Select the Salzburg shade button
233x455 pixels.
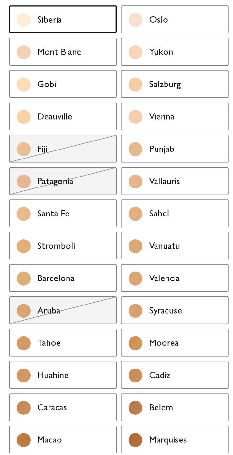(175, 84)
